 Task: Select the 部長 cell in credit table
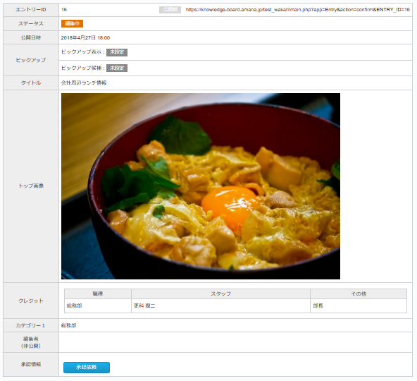(x=359, y=306)
